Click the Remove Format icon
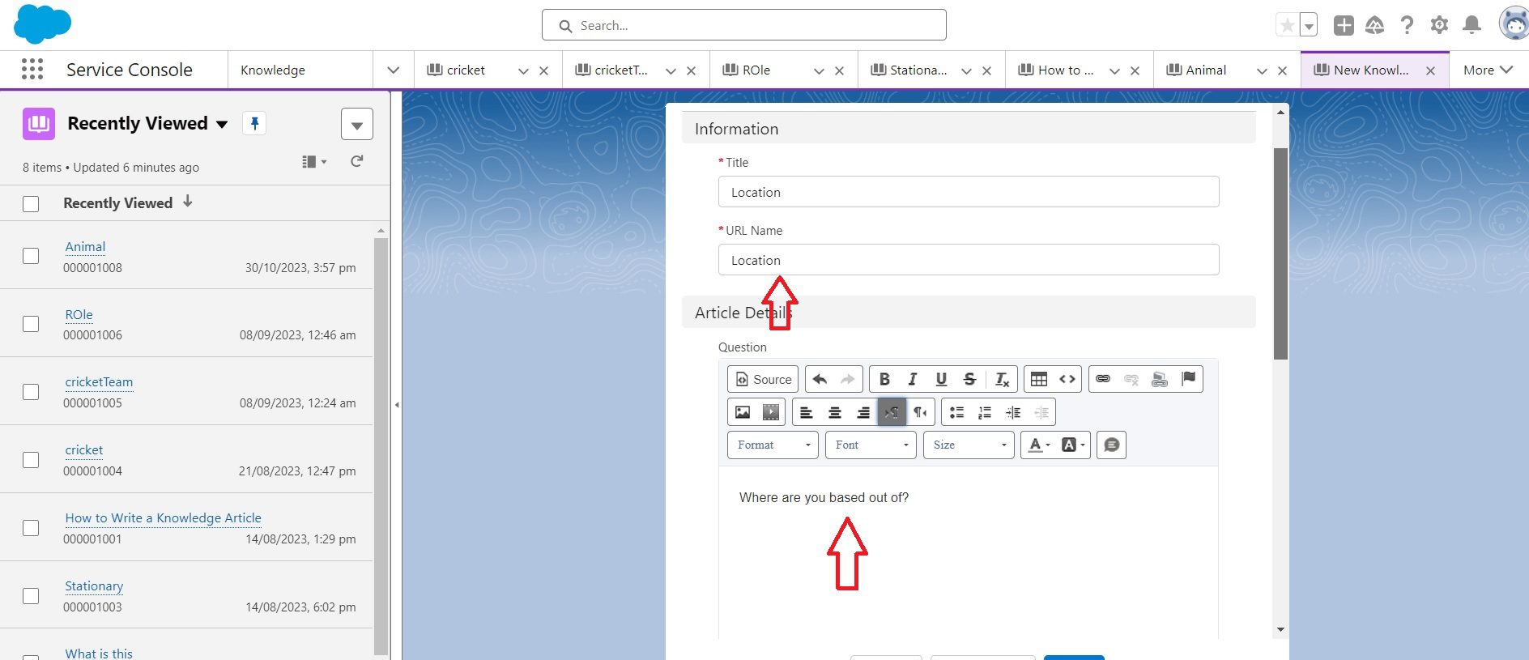Viewport: 1529px width, 660px height. (1002, 379)
